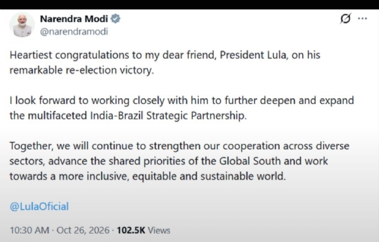Open the Grok slashed-circle icon
The width and height of the screenshot is (379, 242).
click(x=346, y=18)
